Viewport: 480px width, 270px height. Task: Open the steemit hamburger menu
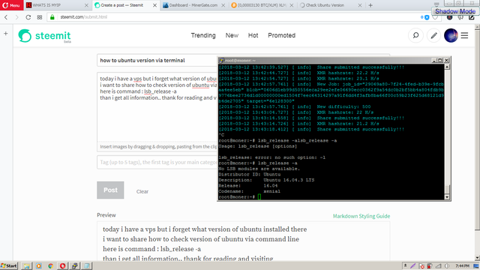point(464,35)
